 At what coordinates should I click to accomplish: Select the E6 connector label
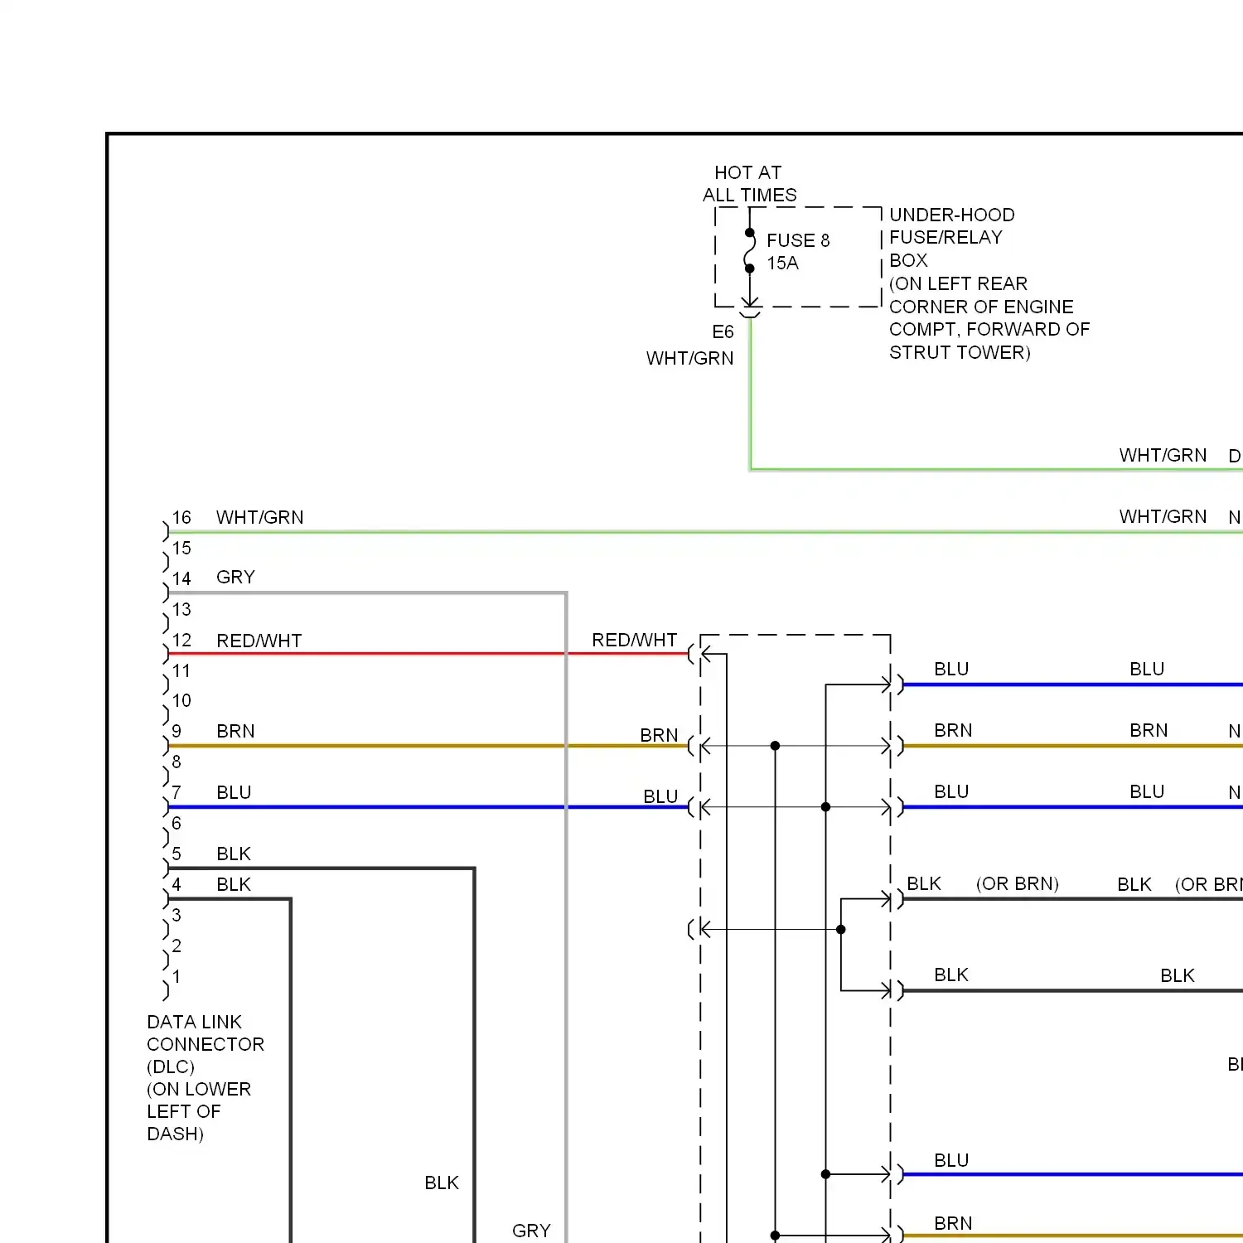[x=723, y=332]
